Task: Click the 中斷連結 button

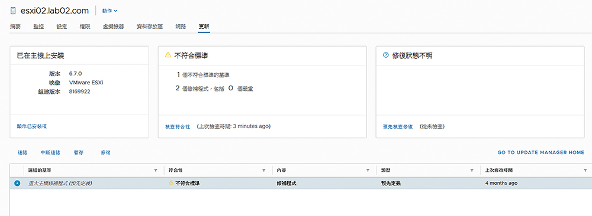Action: [x=50, y=153]
